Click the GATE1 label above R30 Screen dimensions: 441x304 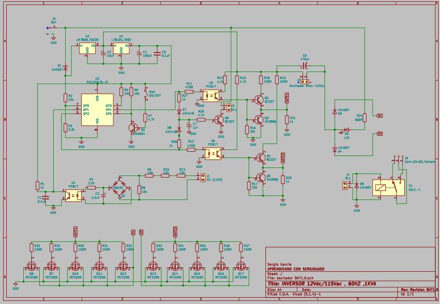(x=75, y=232)
